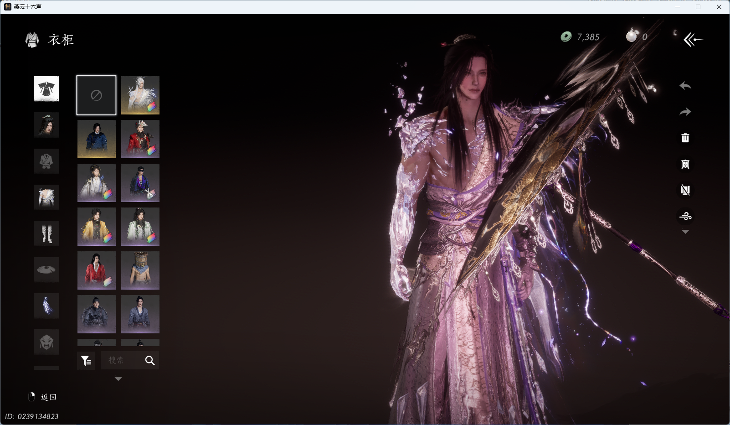Select the bamboo hat category icon
730x425 pixels.
point(46,270)
